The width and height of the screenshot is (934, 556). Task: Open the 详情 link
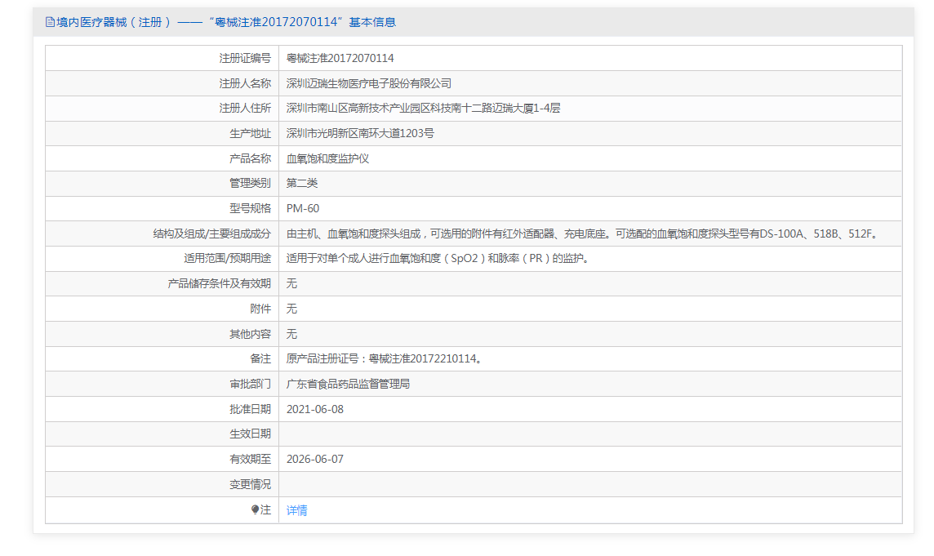coord(297,510)
